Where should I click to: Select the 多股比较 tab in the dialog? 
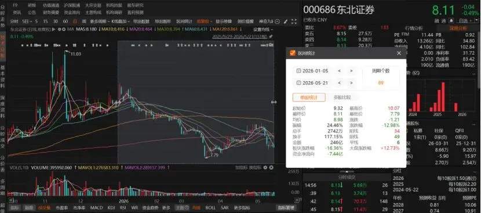(342, 98)
